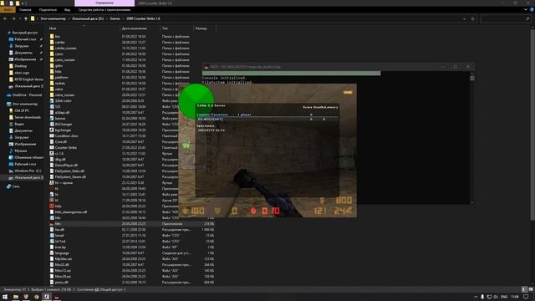
Task: Select the czero_russian folder
Action: [x=65, y=59]
